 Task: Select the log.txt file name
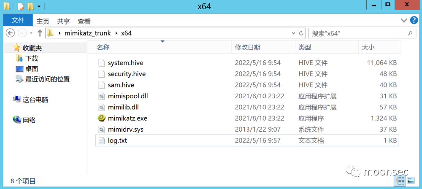(x=117, y=140)
